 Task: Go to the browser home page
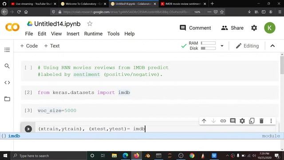pyautogui.click(x=26, y=12)
